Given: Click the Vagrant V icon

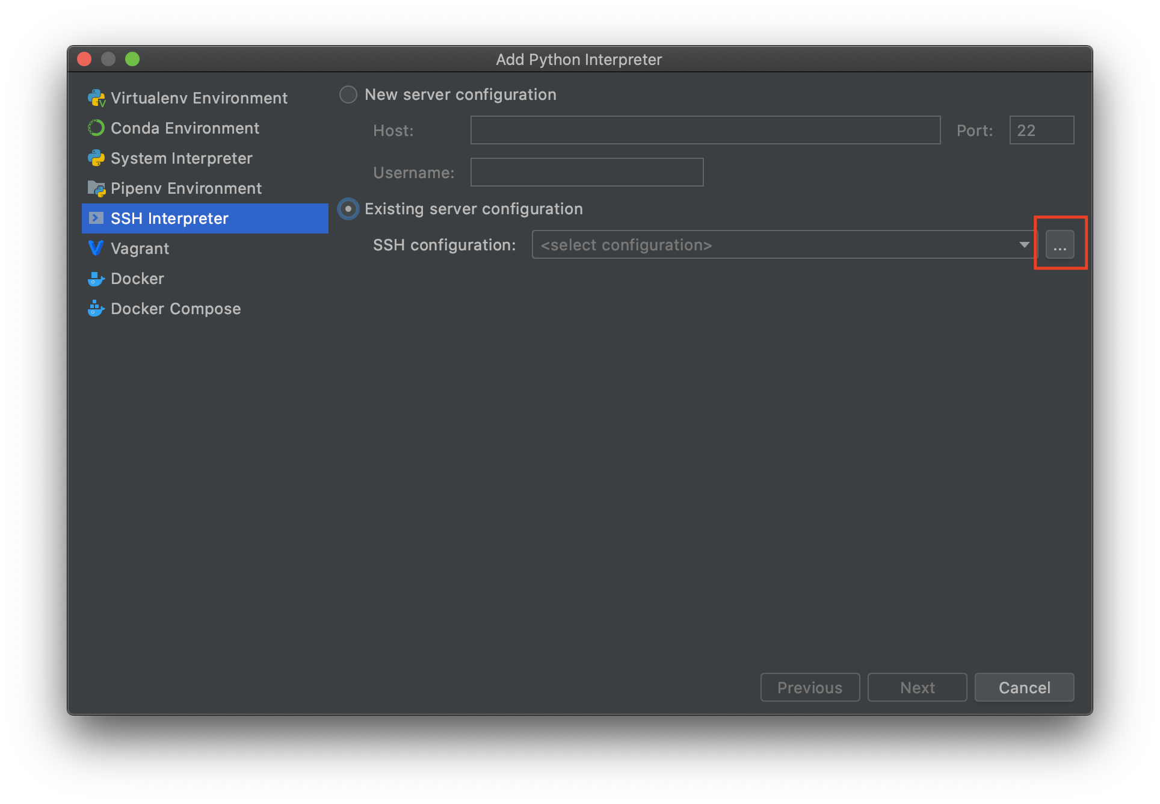Looking at the screenshot, I should coord(96,248).
